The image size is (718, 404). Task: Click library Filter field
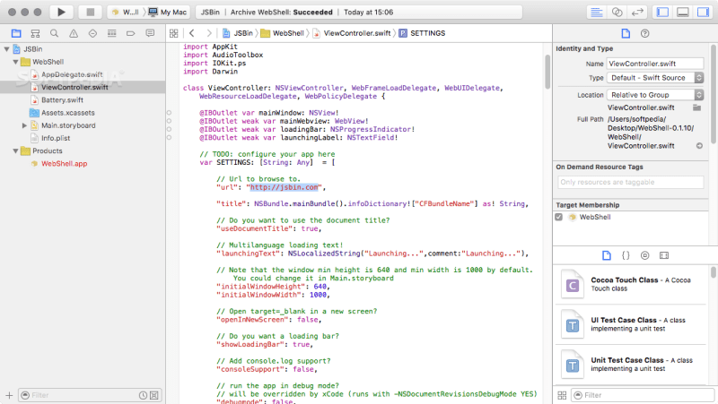644,395
